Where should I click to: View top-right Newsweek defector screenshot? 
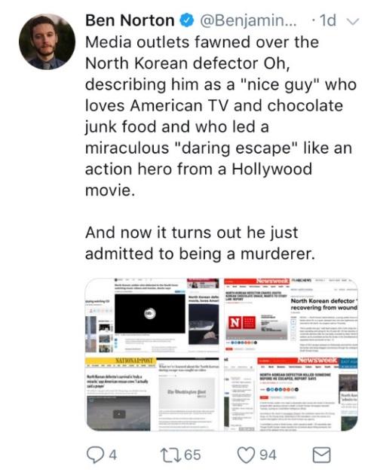[291, 315]
